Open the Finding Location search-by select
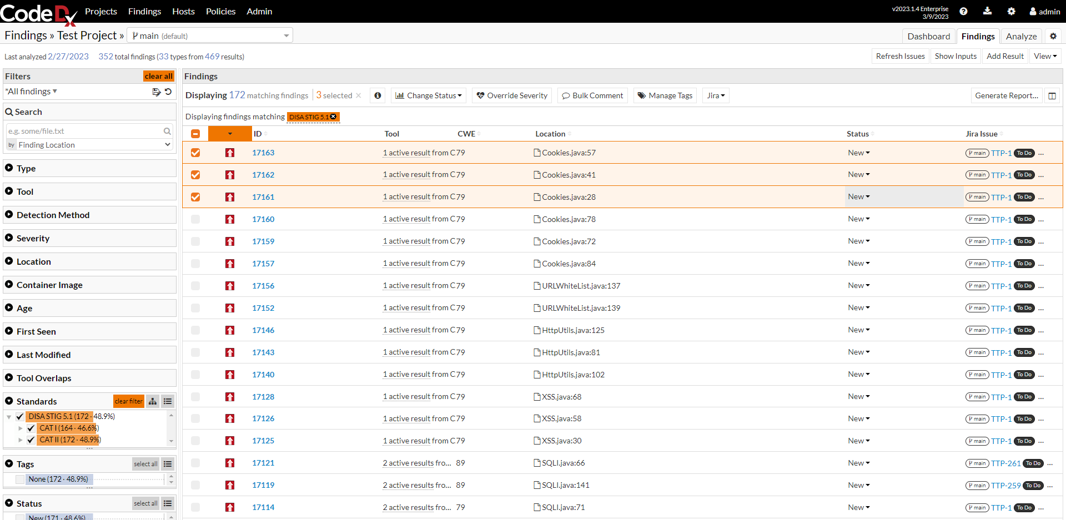 tap(94, 145)
